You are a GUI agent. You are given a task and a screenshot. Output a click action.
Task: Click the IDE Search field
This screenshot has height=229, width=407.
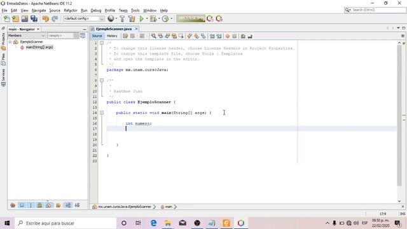point(375,10)
